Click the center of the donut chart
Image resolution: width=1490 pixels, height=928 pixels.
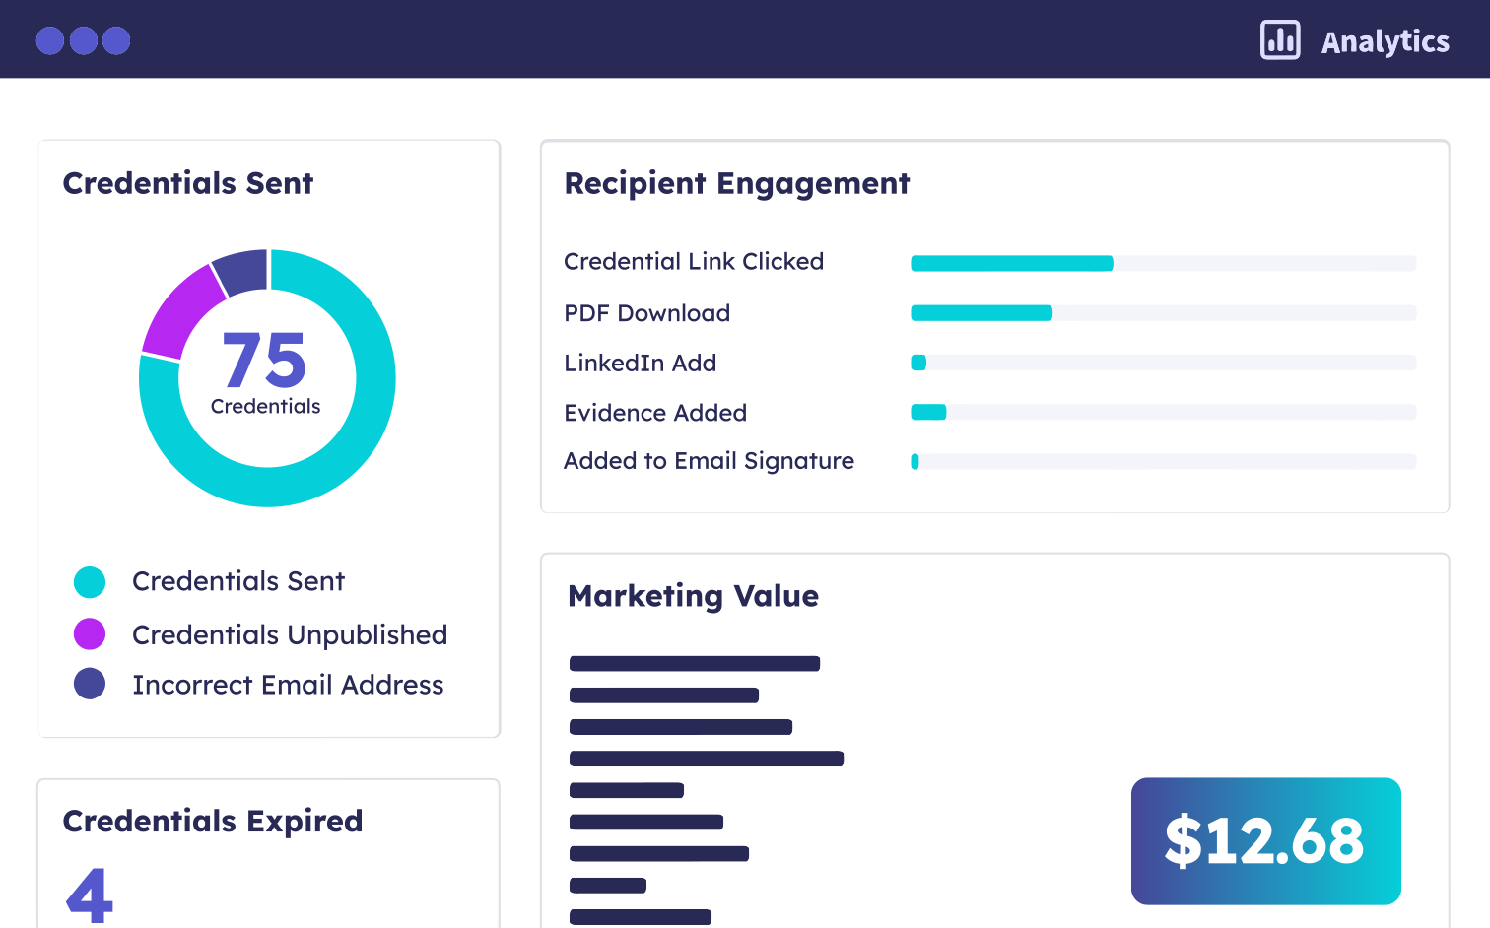[x=267, y=377]
